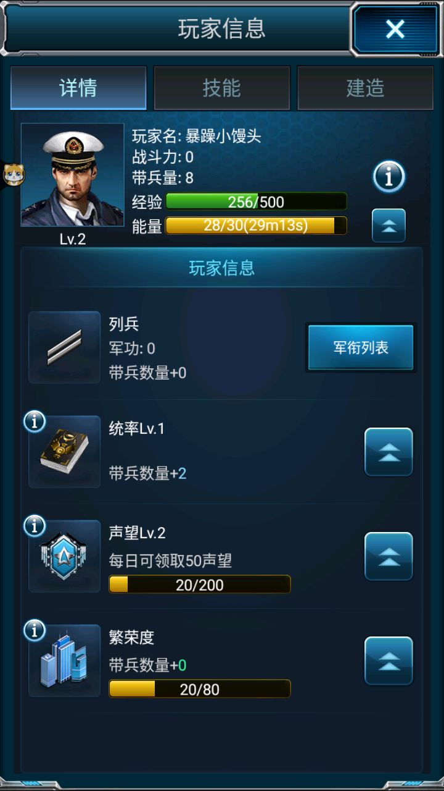Open the player info icon beside the experience bar
Screen dimensions: 444x791
click(388, 177)
